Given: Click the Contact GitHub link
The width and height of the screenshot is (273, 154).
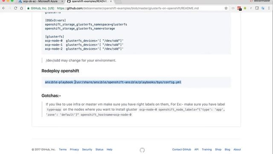Looking at the screenshot, I should click(x=182, y=149).
